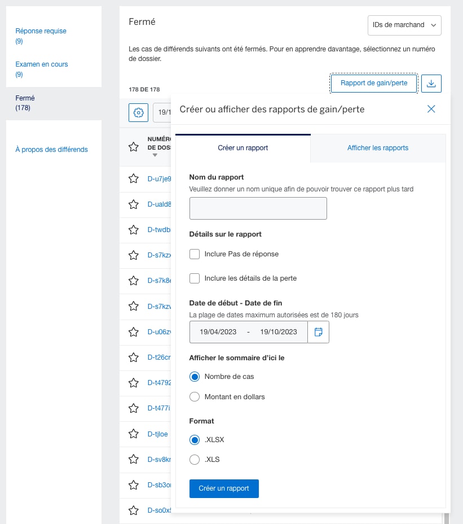Close the gain/loss report panel

(431, 109)
